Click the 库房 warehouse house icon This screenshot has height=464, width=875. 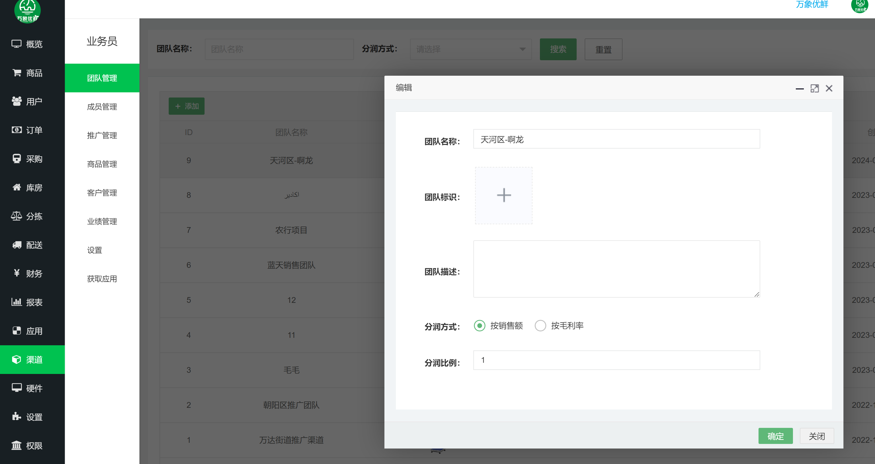pos(16,187)
